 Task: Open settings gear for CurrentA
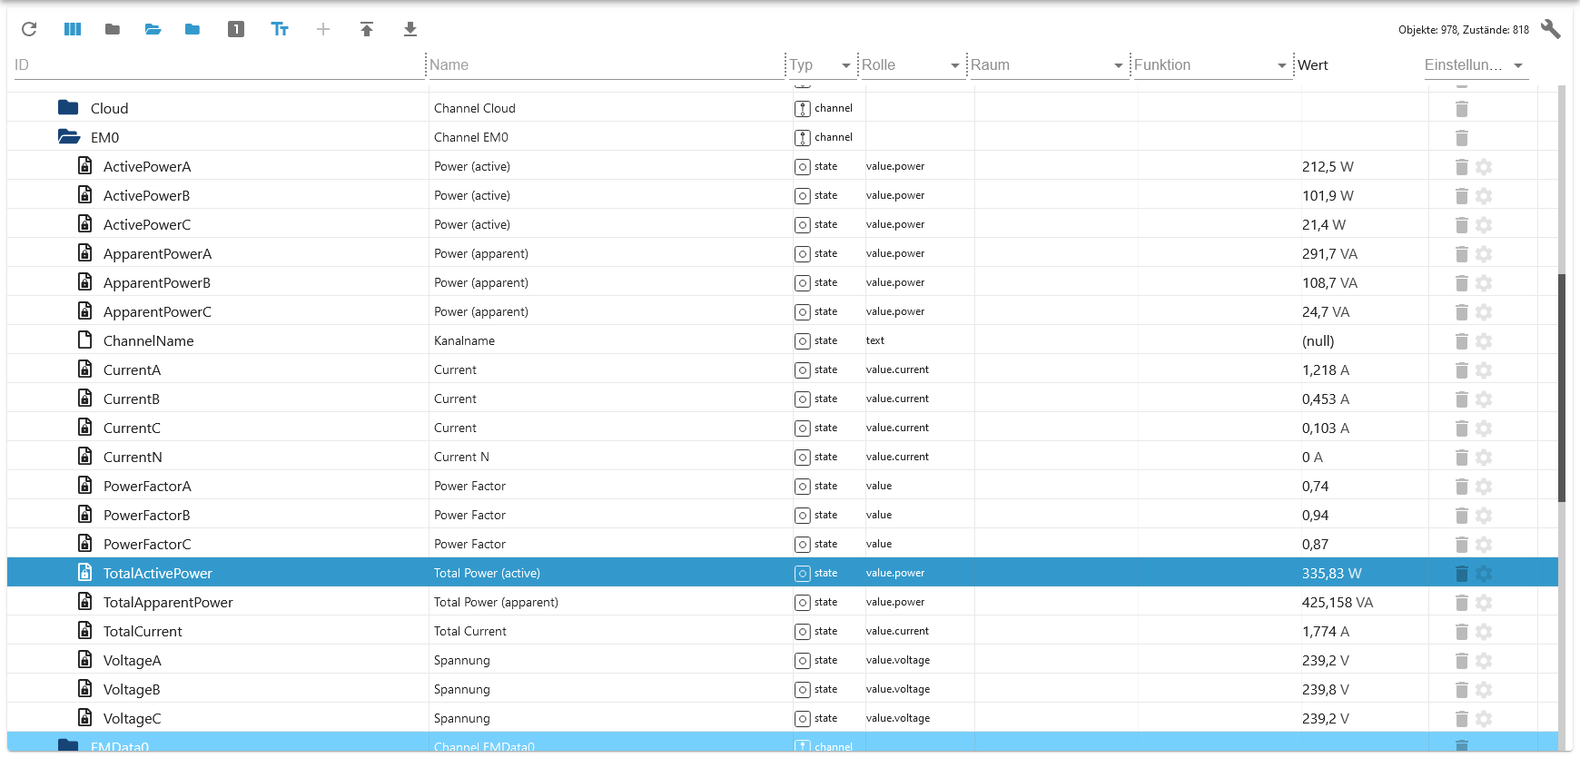[x=1484, y=370]
